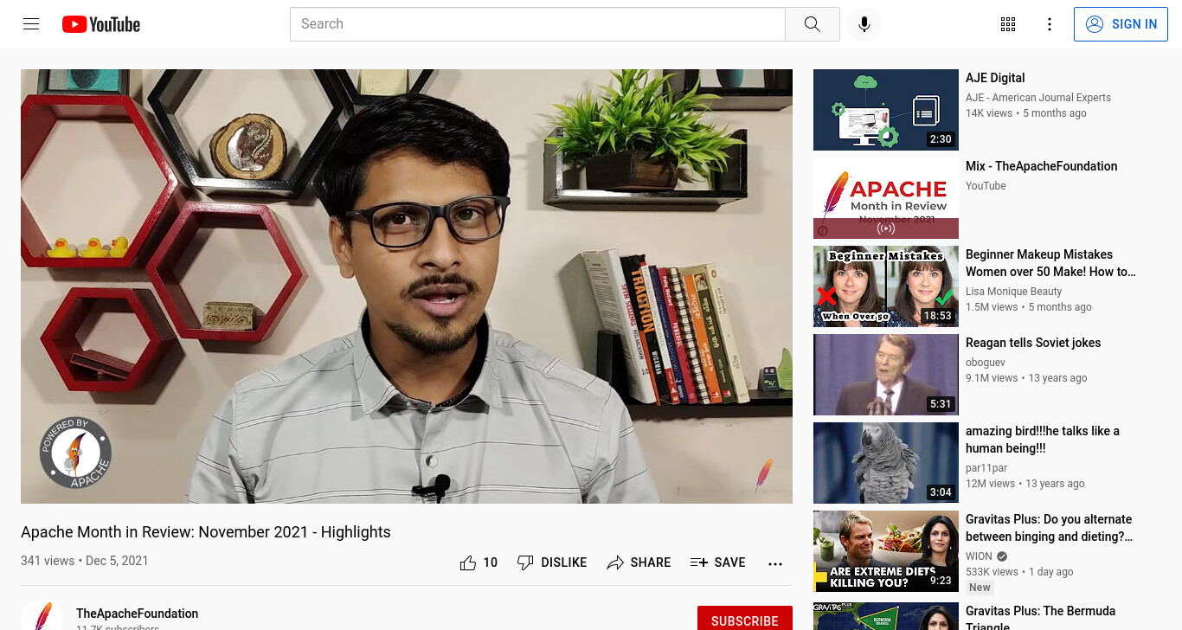1182x630 pixels.
Task: Click Lisa Monique Beauty channel name
Action: (x=1013, y=292)
